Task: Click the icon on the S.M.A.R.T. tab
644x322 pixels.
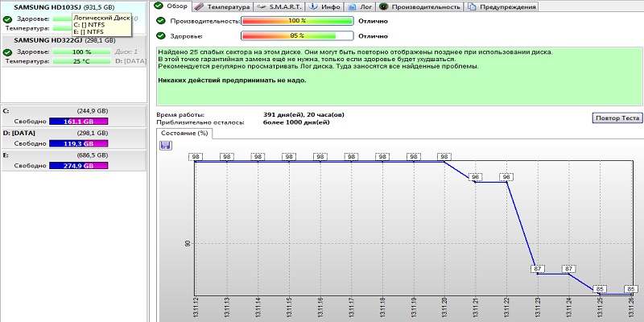Action: point(260,7)
